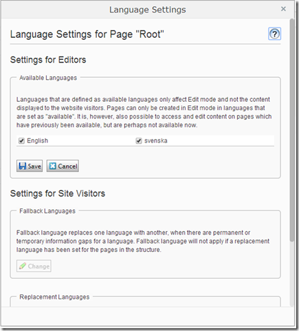
Task: Click the svenska checkbox label text
Action: [156, 140]
